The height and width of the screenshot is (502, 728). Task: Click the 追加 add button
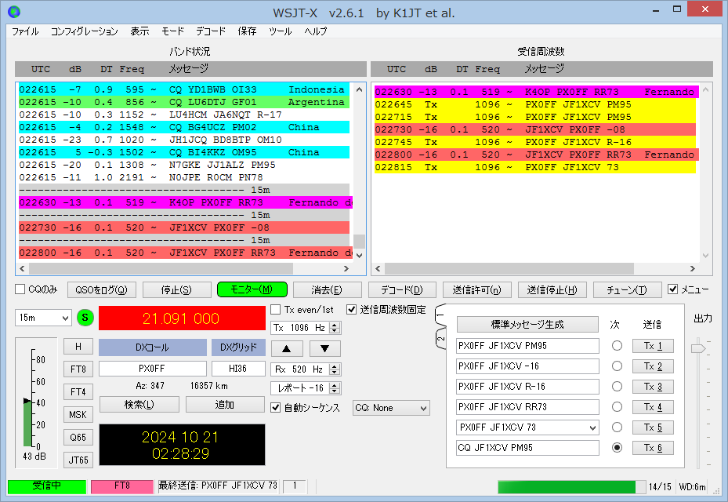pyautogui.click(x=225, y=405)
